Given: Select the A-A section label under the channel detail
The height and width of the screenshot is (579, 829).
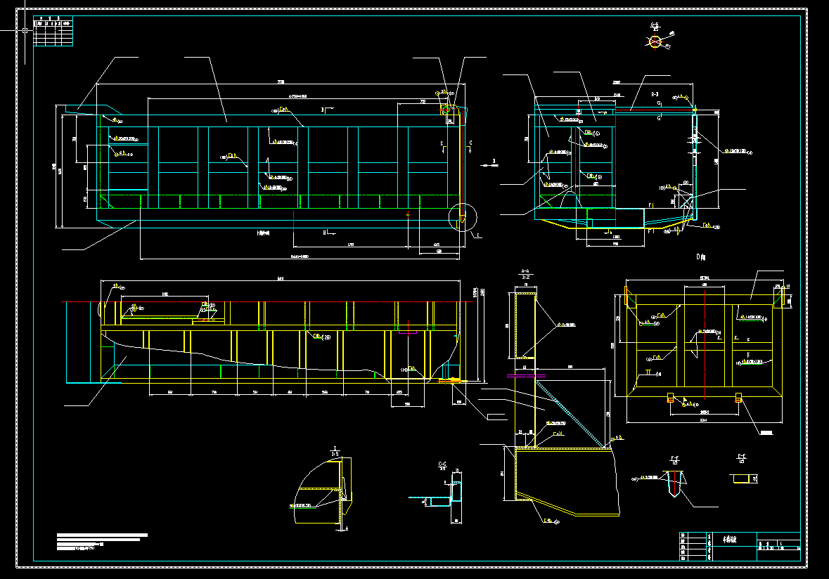Looking at the screenshot, I should [525, 271].
